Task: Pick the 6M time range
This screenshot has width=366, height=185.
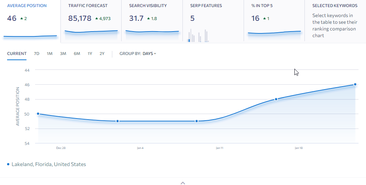Action: tap(77, 53)
